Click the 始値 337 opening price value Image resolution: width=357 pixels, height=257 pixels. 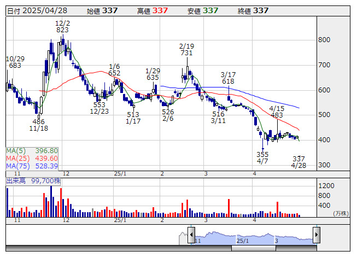102,11
